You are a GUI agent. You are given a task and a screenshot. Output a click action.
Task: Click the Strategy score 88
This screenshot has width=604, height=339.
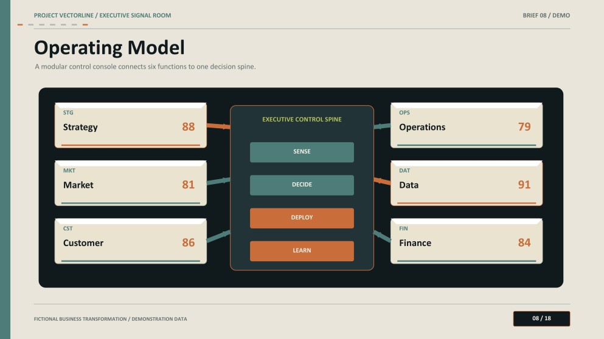[x=189, y=126]
